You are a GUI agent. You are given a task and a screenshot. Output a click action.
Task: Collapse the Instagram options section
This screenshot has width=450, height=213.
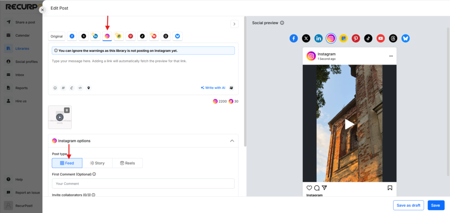[x=232, y=141]
